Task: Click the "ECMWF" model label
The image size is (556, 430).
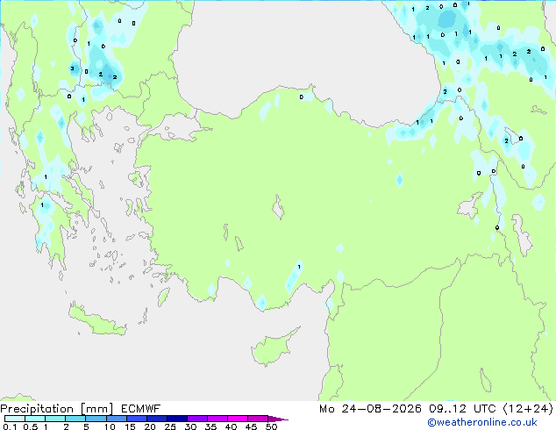Action: [140, 409]
